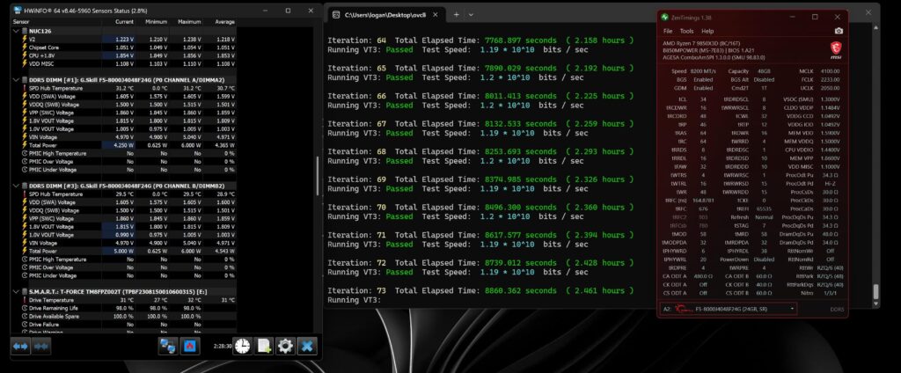Image resolution: width=901 pixels, height=373 pixels.
Task: Click status icon beside Drive Remaining Life
Action: pos(25,308)
